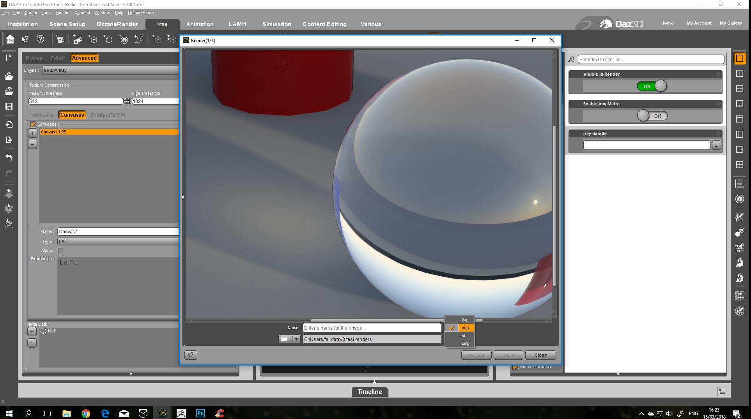Select NL1 in Node Lists
Image resolution: width=751 pixels, height=419 pixels.
48,331
